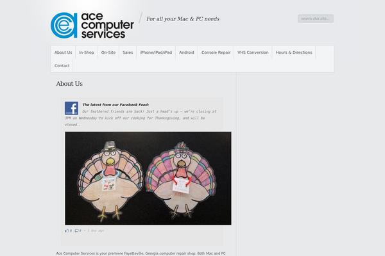
Task: Click the 'ace computer services' site title
Action: (x=107, y=26)
